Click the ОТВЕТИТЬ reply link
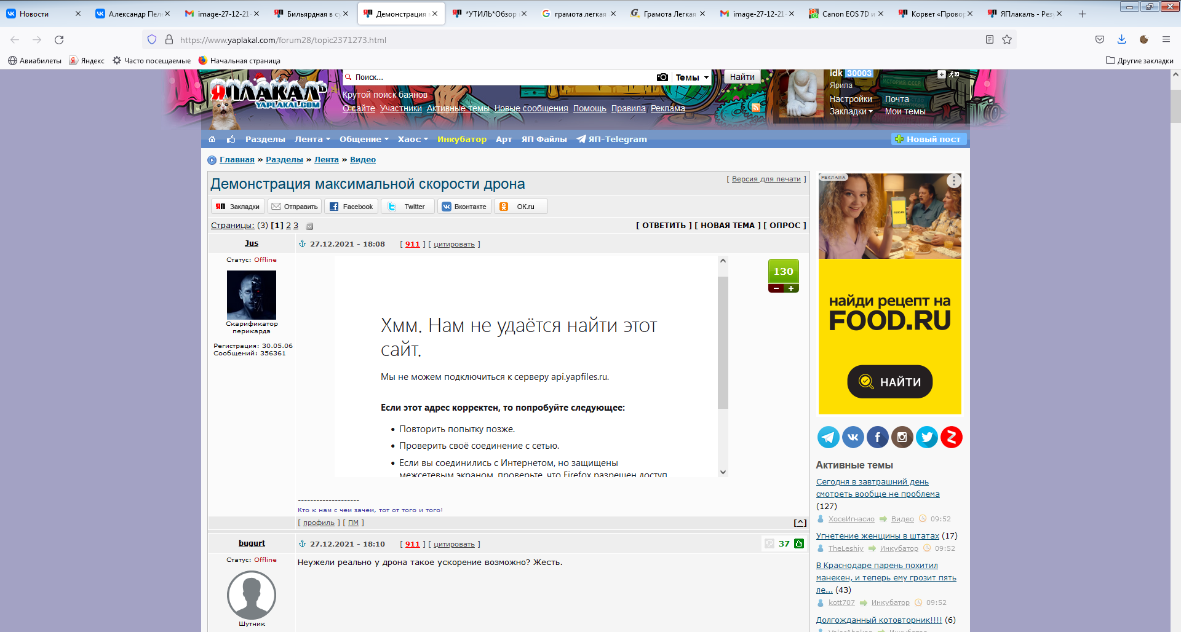 (x=664, y=226)
